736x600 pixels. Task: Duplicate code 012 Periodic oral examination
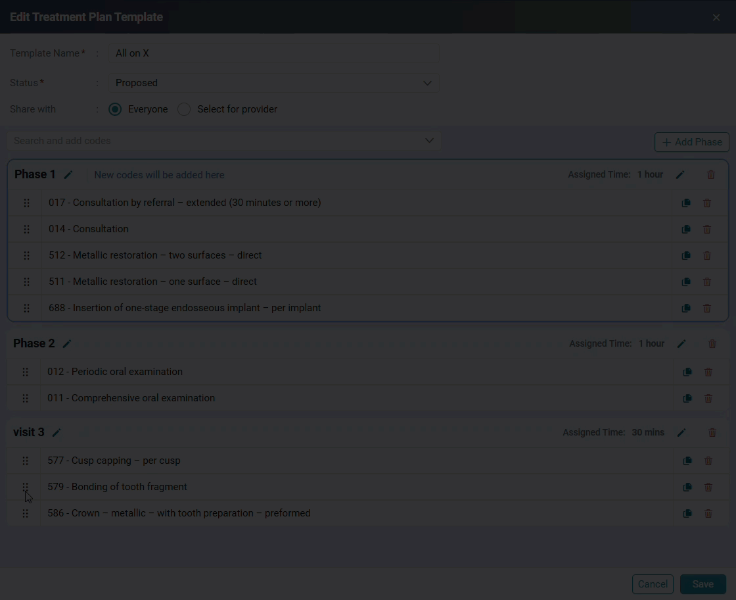point(687,372)
